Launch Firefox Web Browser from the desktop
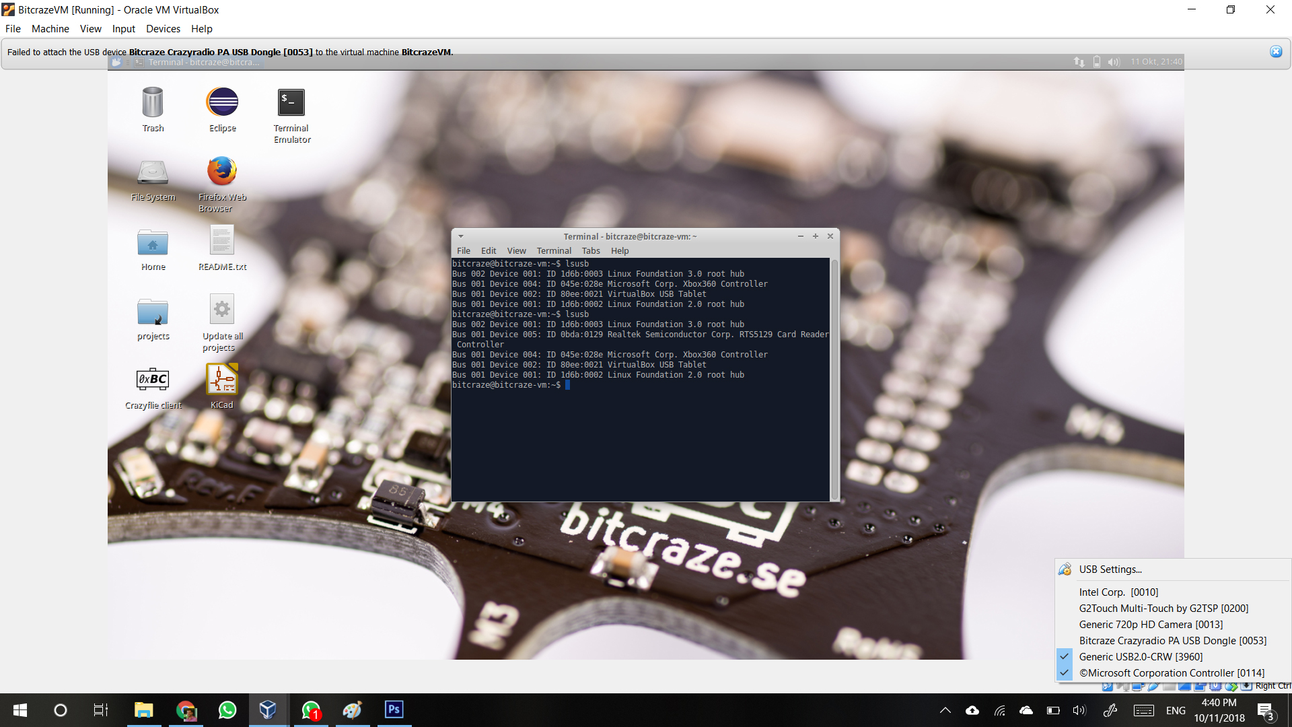The image size is (1292, 727). point(221,172)
